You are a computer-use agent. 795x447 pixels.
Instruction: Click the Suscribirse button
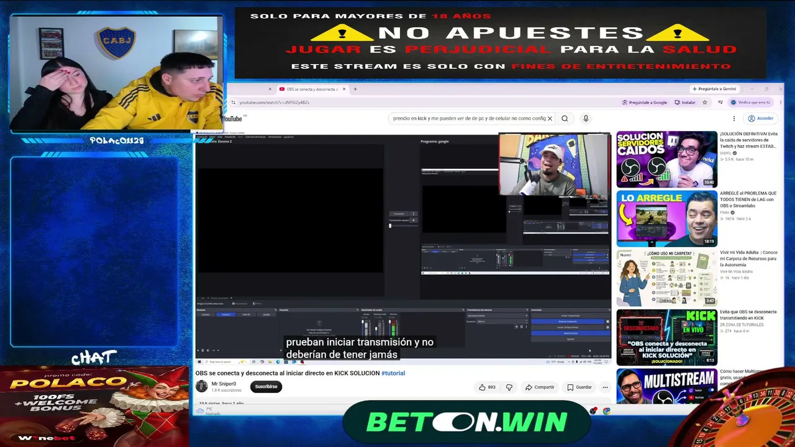[266, 387]
